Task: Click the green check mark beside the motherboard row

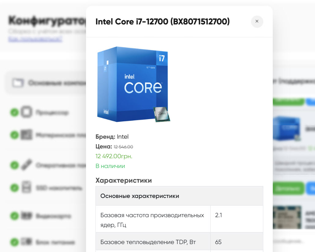Action: [14, 135]
